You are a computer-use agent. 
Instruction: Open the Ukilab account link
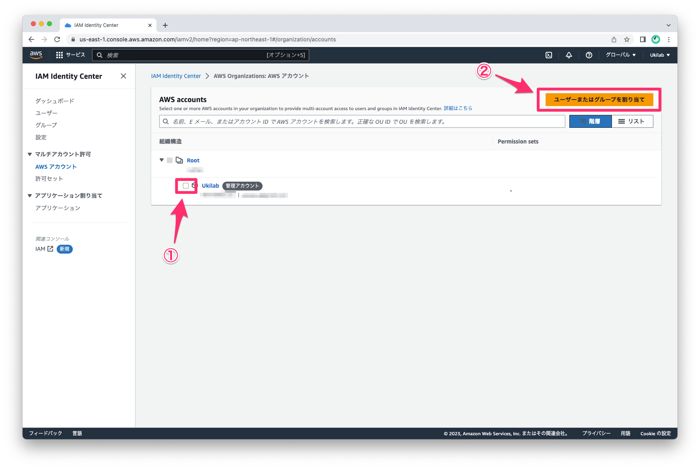tap(210, 186)
